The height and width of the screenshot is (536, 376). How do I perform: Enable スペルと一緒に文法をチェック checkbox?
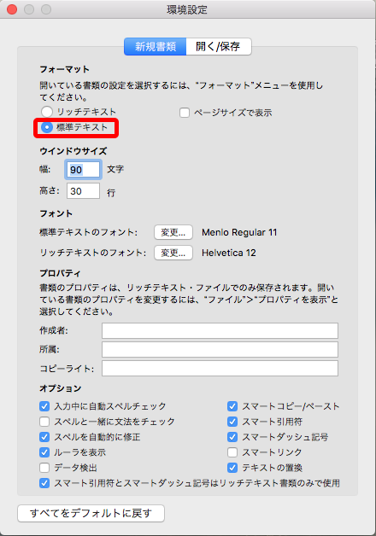coord(44,422)
